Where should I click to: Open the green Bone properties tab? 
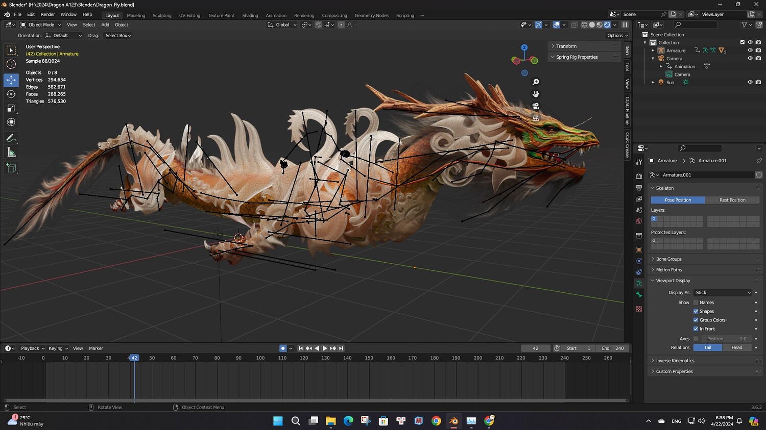click(639, 295)
